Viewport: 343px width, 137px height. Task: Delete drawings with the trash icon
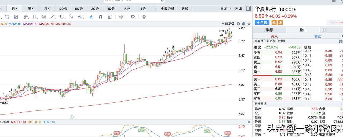110,17
